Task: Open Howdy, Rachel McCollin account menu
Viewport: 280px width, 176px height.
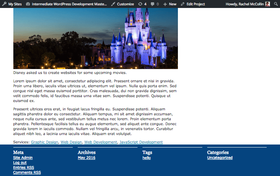Action: 248,4
